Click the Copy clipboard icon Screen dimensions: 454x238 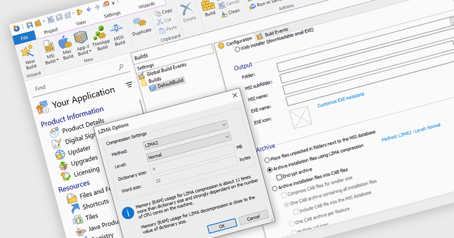pyautogui.click(x=158, y=13)
